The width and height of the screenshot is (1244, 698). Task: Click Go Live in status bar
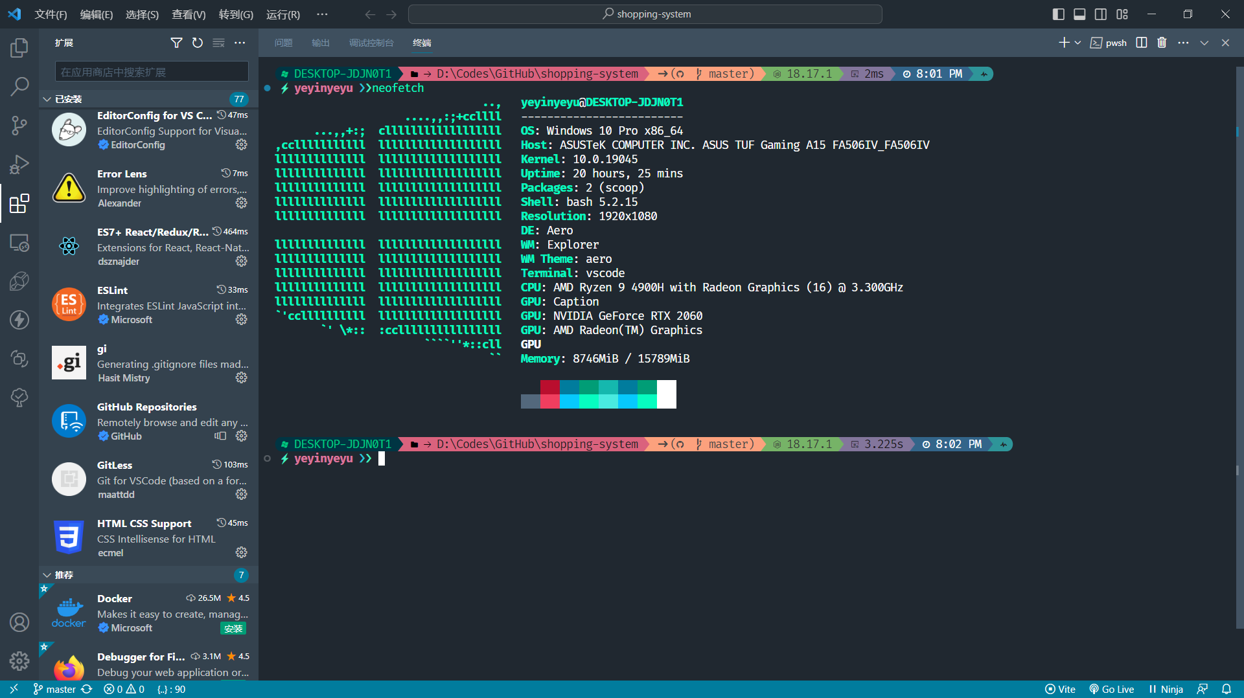pyautogui.click(x=1111, y=689)
